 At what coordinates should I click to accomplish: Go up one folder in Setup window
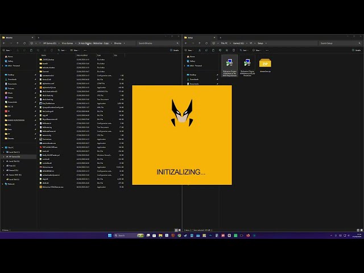[x=200, y=43]
